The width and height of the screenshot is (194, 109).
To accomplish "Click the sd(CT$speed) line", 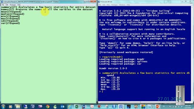I will [10, 21].
